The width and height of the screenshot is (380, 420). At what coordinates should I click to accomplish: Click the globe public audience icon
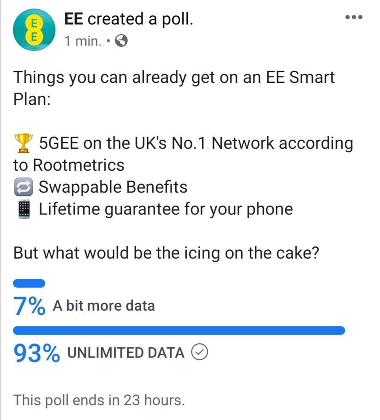tap(121, 41)
